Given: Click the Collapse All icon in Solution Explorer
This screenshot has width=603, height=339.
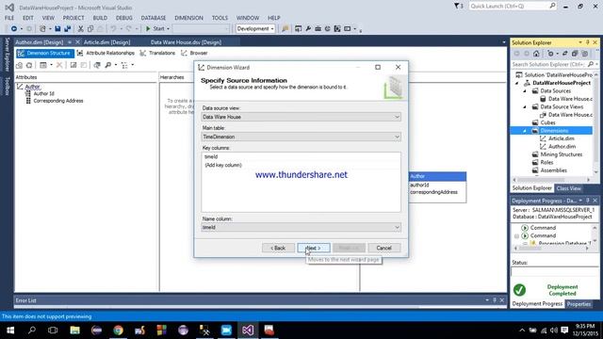Looking at the screenshot, I should point(575,54).
